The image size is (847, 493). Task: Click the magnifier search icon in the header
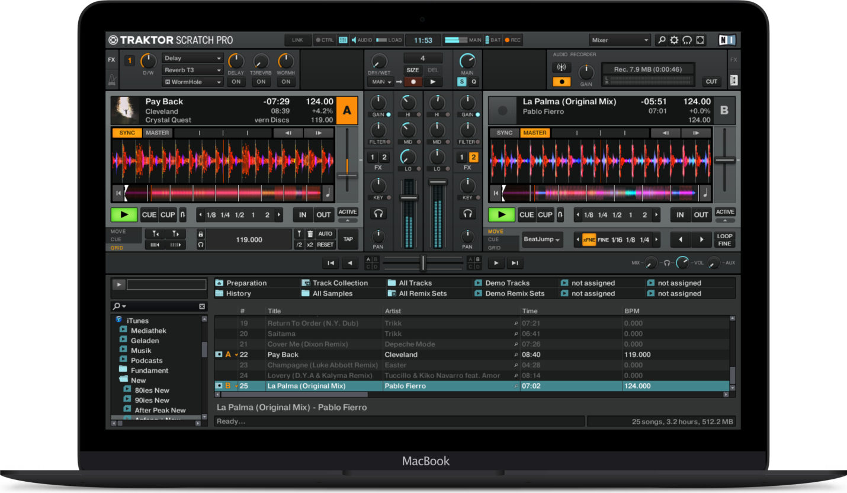662,40
